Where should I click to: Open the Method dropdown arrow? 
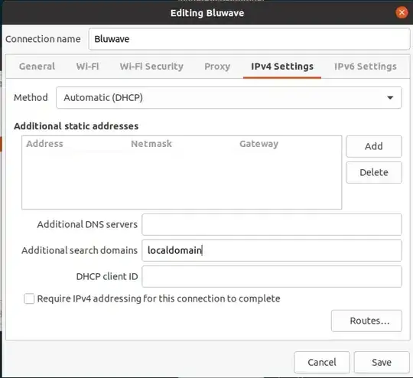tap(390, 98)
